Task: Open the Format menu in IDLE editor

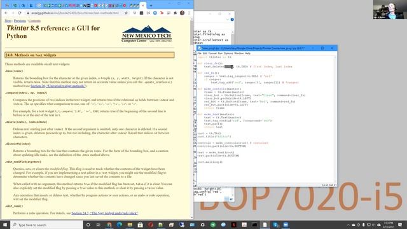Action: pyautogui.click(x=212, y=53)
